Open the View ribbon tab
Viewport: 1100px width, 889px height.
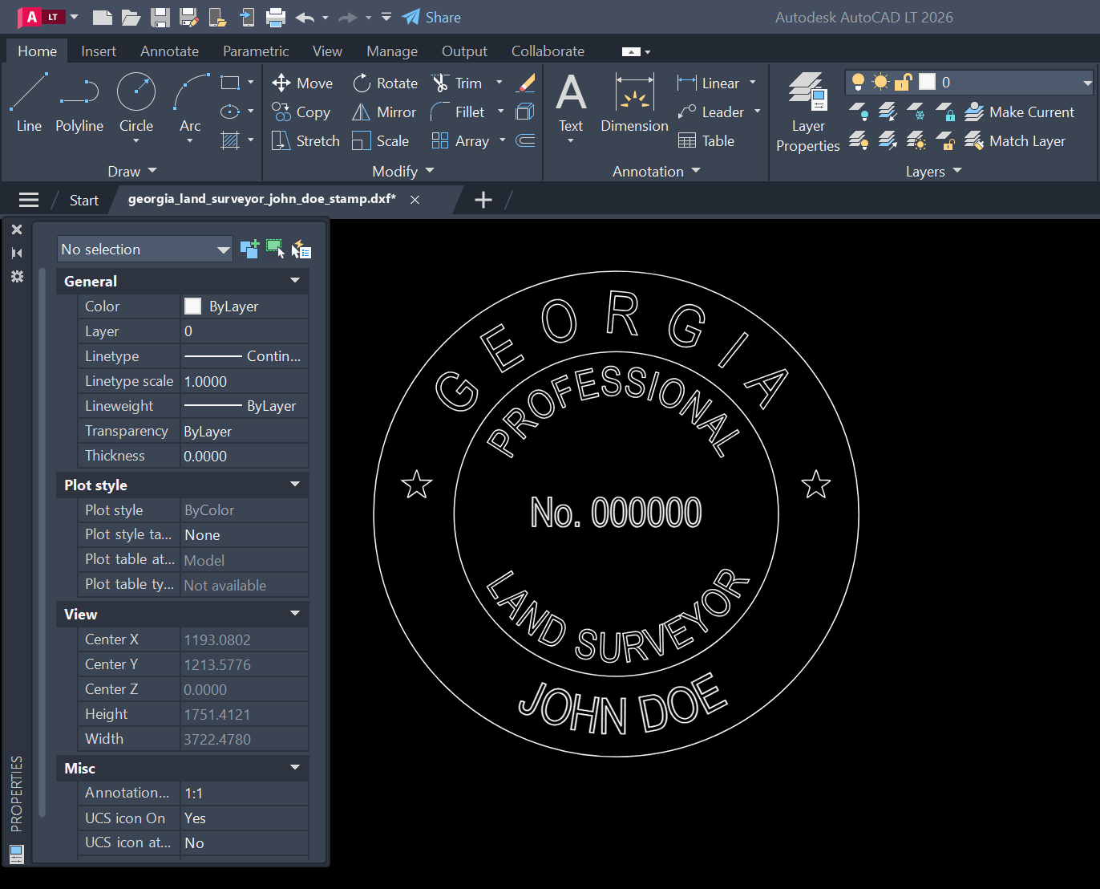click(x=327, y=51)
